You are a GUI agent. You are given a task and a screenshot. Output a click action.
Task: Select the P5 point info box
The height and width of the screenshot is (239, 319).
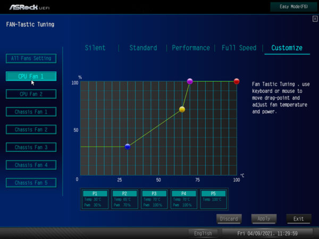(213, 199)
